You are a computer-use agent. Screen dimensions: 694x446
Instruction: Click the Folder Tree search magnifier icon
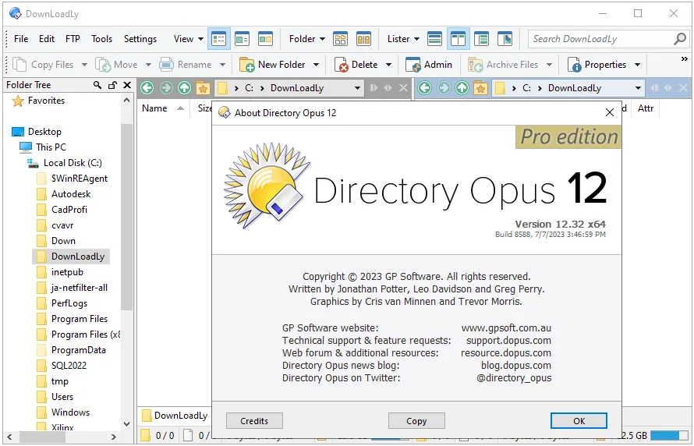tap(97, 85)
